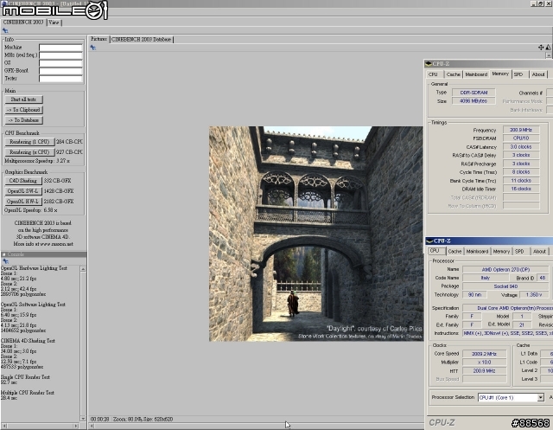Screen dimensions: 553x430
Task: Open the Processor Selection dropdown in CPU-Z
Action: tap(540, 397)
